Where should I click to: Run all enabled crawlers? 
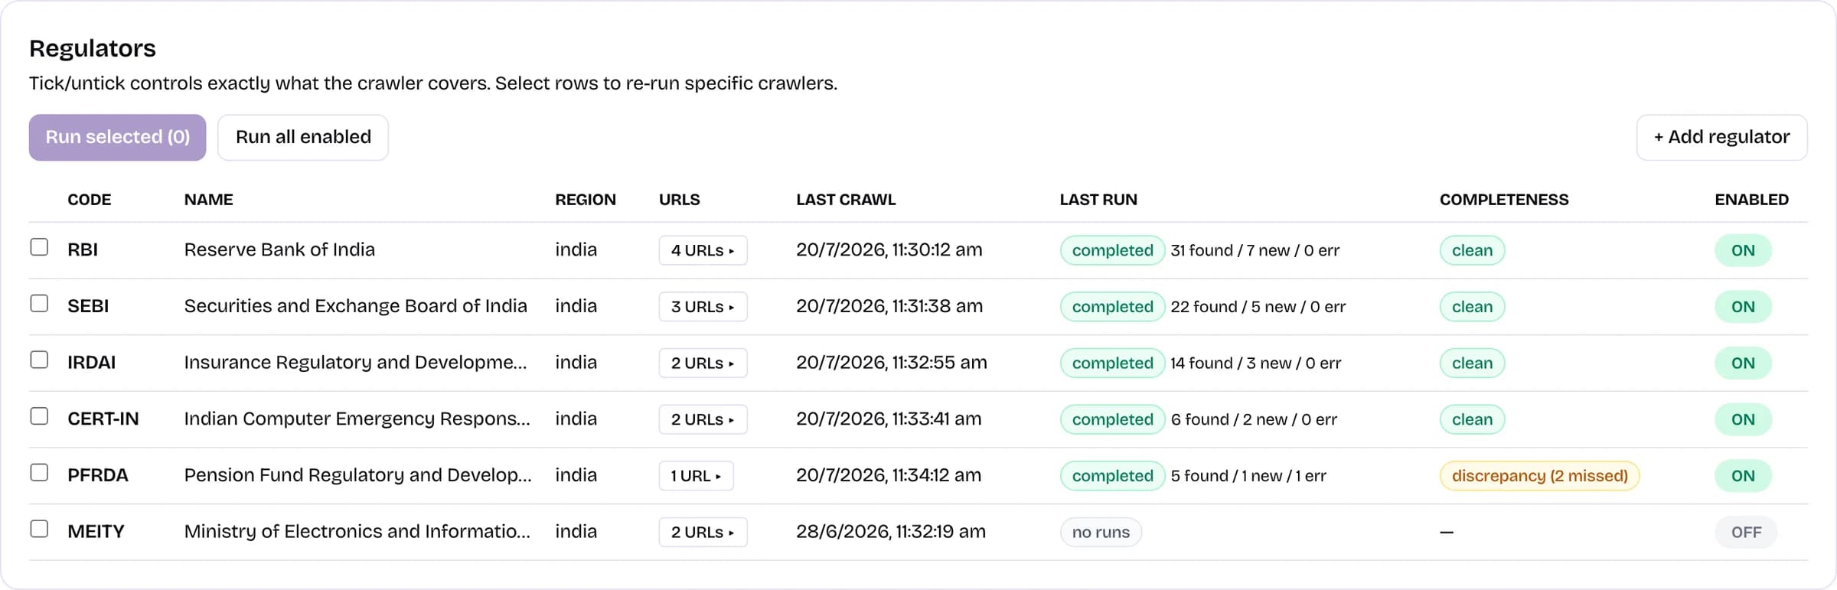click(303, 138)
